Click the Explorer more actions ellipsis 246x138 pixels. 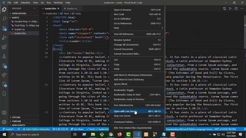tap(34, 8)
